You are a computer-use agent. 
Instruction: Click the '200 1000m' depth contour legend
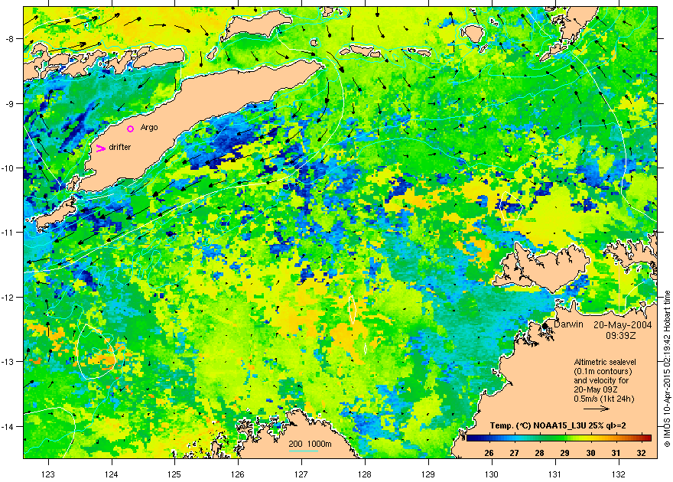(310, 445)
